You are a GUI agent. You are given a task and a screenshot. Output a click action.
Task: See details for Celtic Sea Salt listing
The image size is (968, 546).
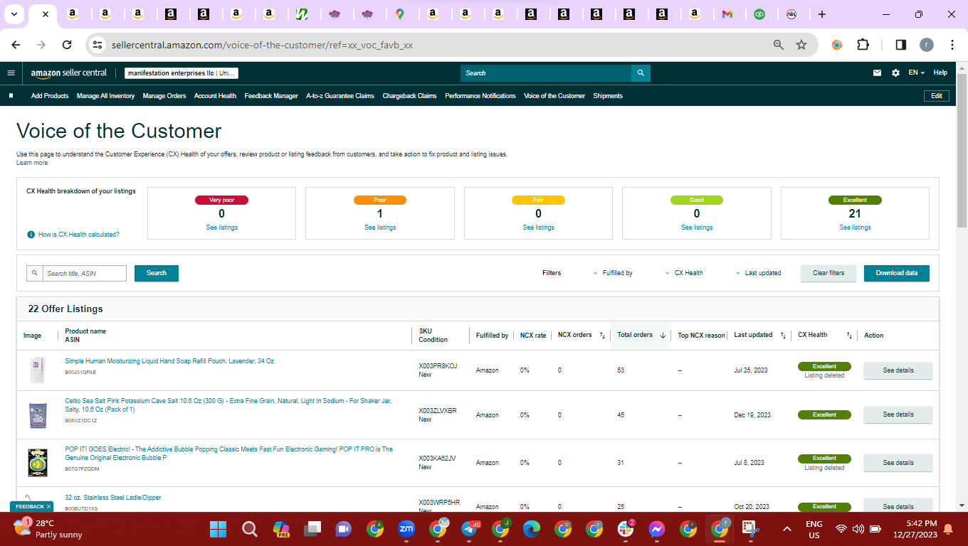[x=898, y=414]
